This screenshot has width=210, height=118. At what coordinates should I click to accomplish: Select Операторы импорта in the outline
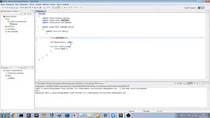point(15,73)
